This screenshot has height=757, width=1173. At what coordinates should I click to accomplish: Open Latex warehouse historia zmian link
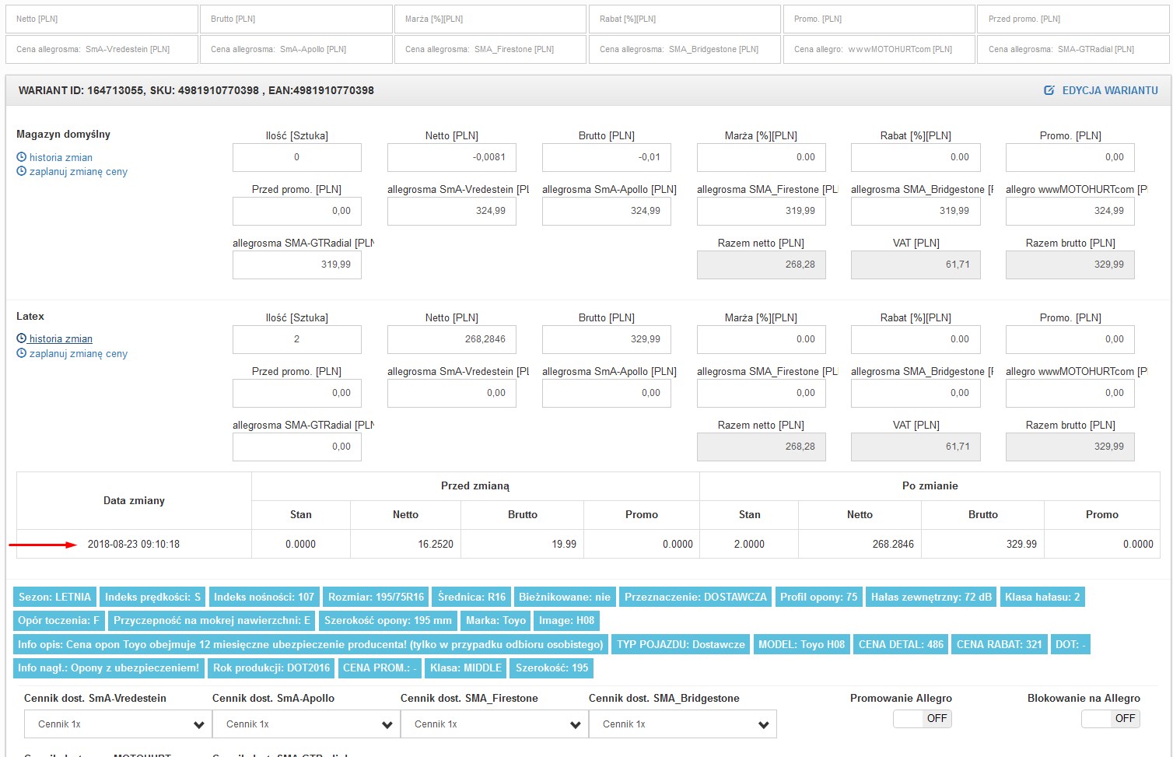click(61, 338)
